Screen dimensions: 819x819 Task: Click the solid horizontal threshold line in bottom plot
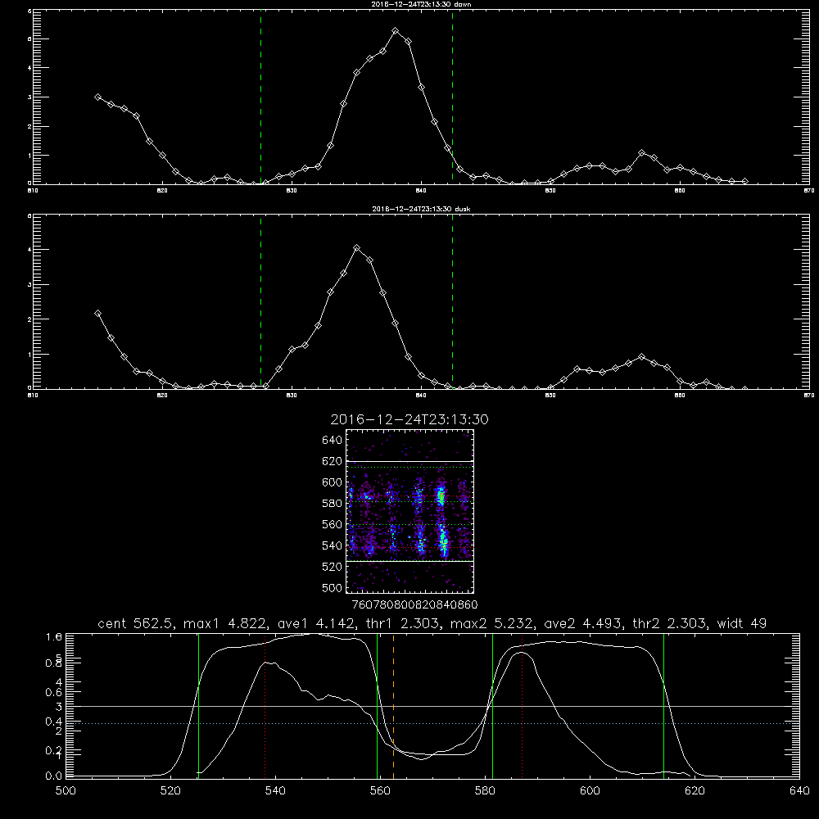(432, 706)
